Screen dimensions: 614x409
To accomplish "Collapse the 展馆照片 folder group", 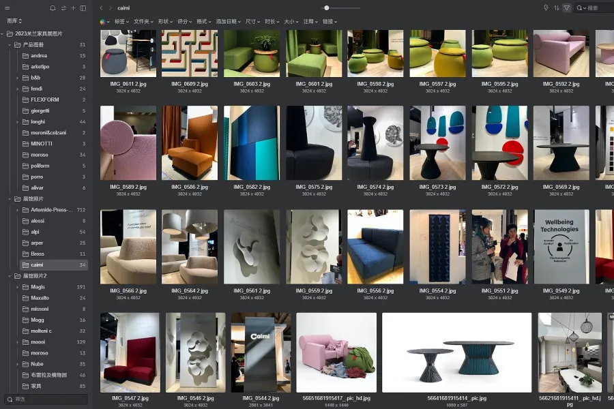I will click(x=10, y=199).
